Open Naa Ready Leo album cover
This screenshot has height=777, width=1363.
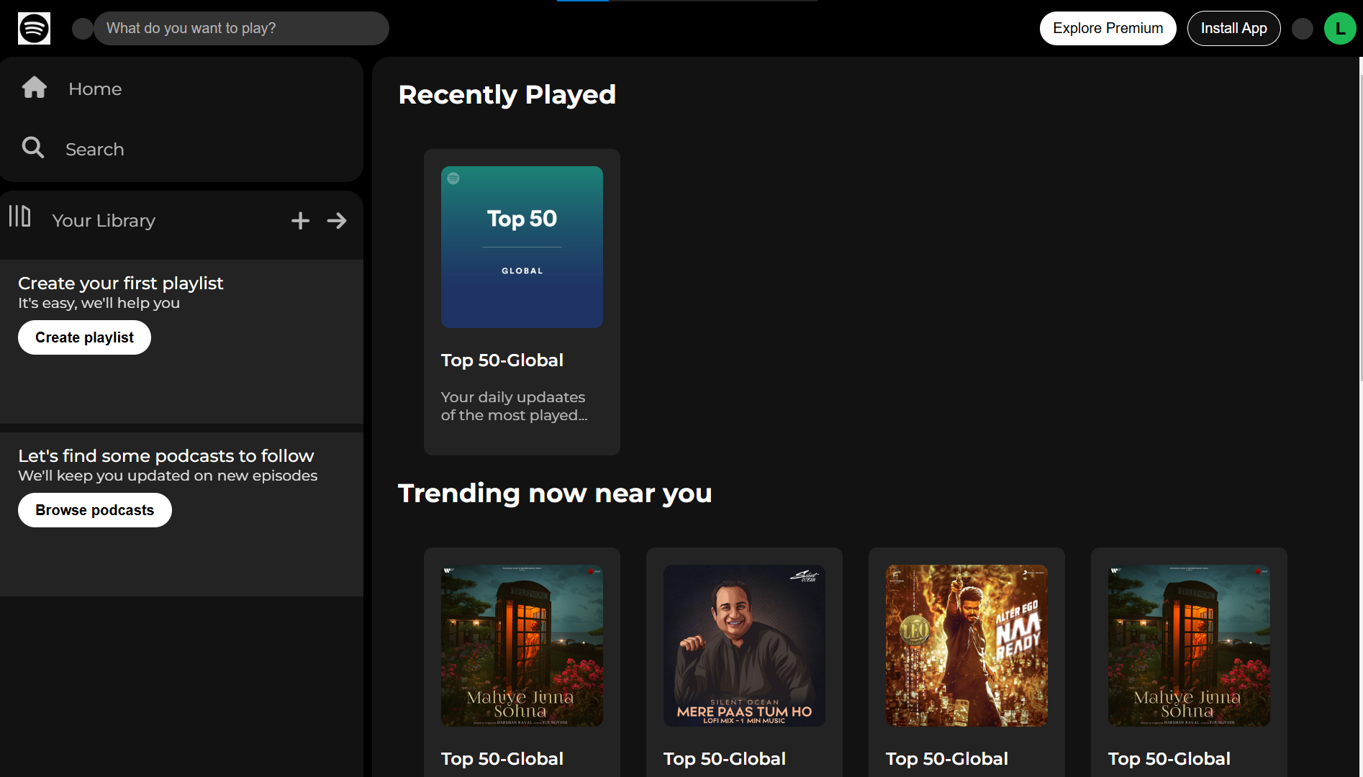pos(966,645)
